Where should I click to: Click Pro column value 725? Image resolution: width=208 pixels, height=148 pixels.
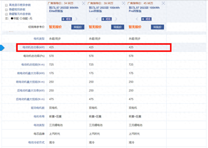[x=131, y=65]
